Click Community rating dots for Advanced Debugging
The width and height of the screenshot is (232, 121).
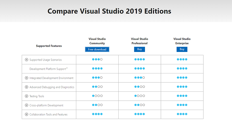click(x=97, y=87)
